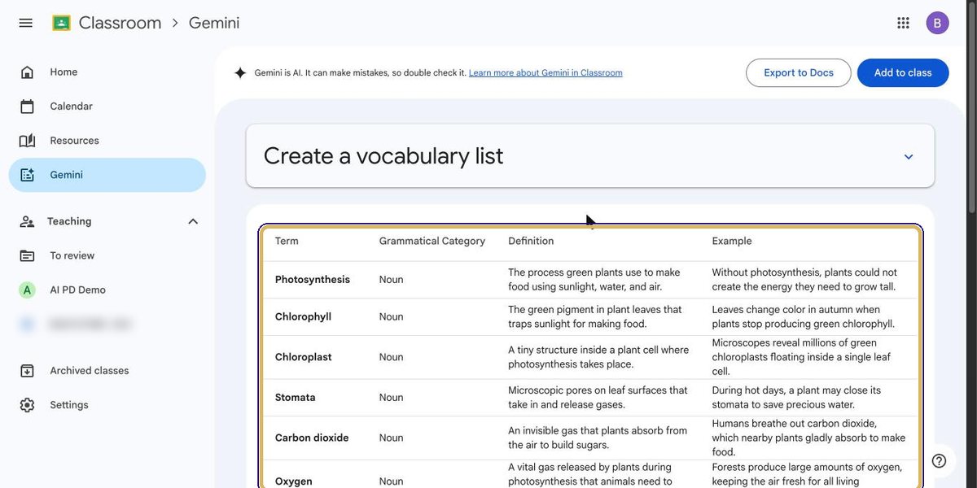Open the Google apps grid
Image resolution: width=977 pixels, height=488 pixels.
(903, 23)
